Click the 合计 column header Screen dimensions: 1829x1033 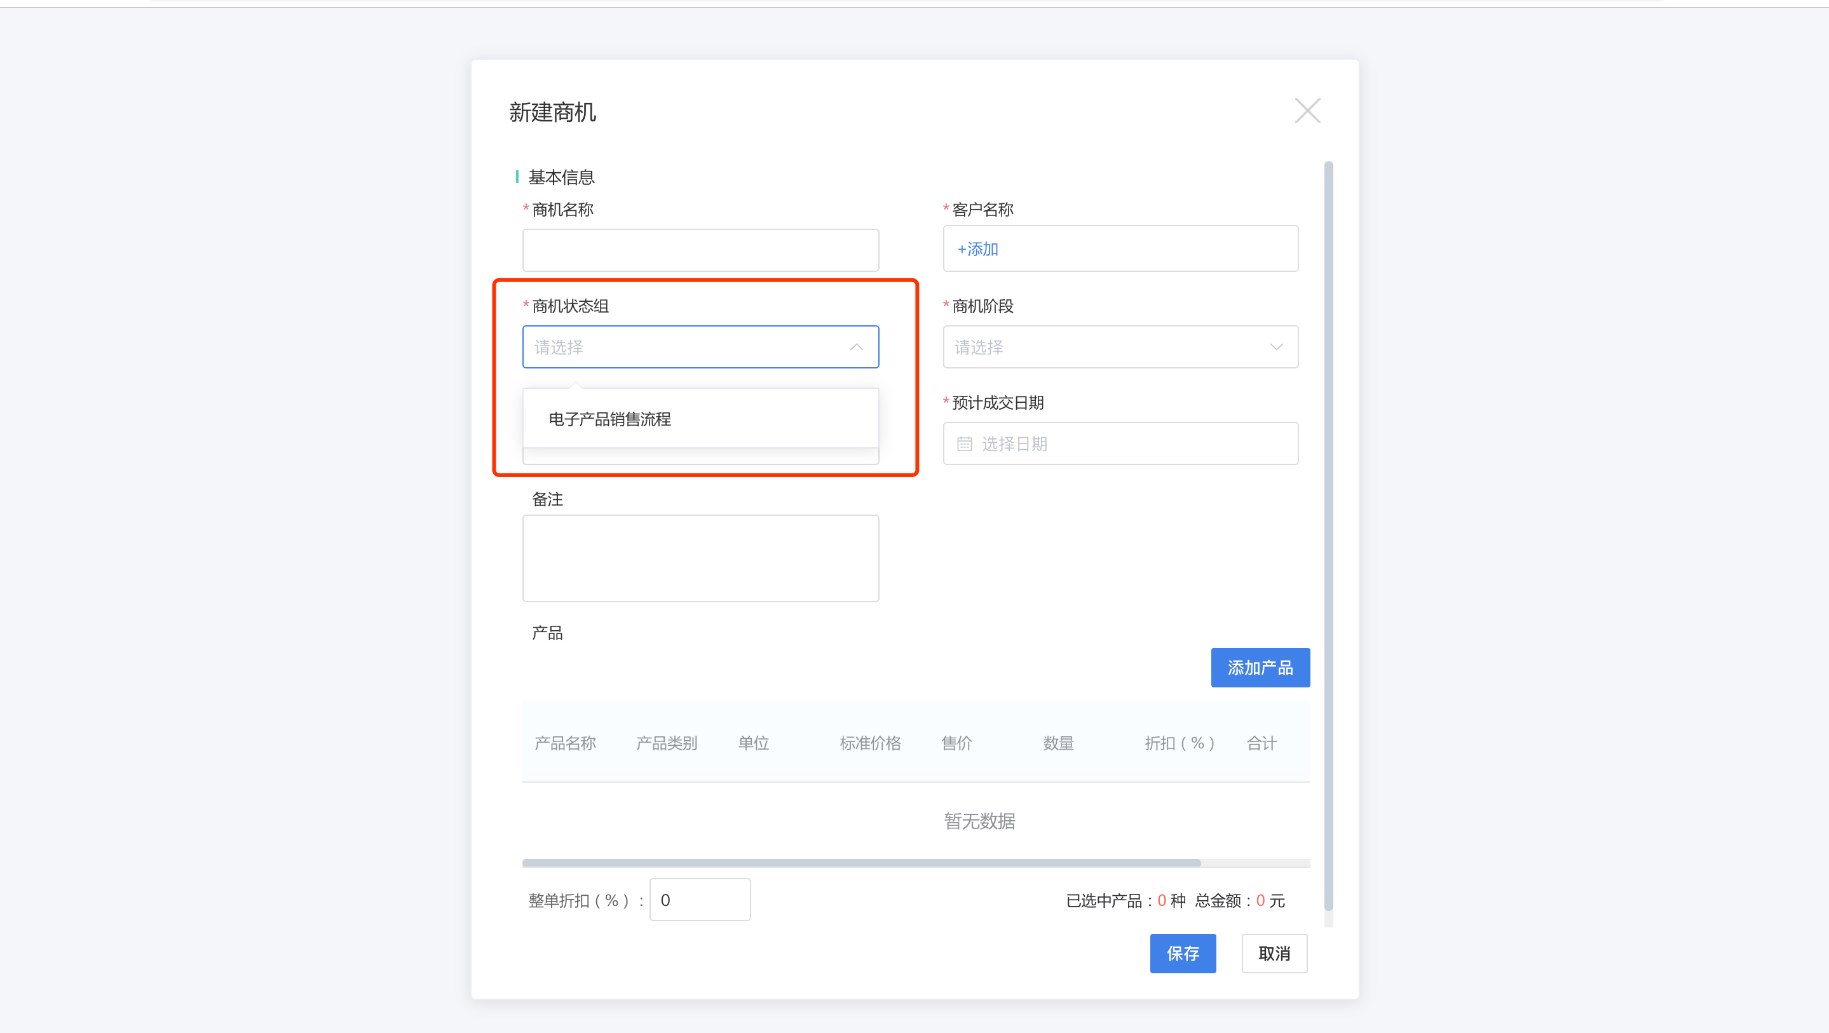(x=1261, y=743)
